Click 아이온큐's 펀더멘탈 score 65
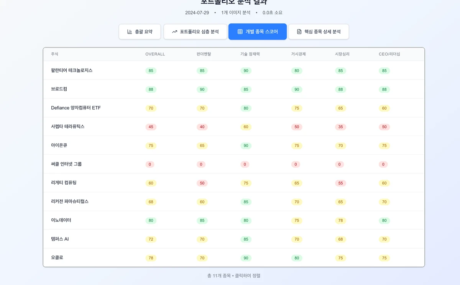 coord(202,146)
